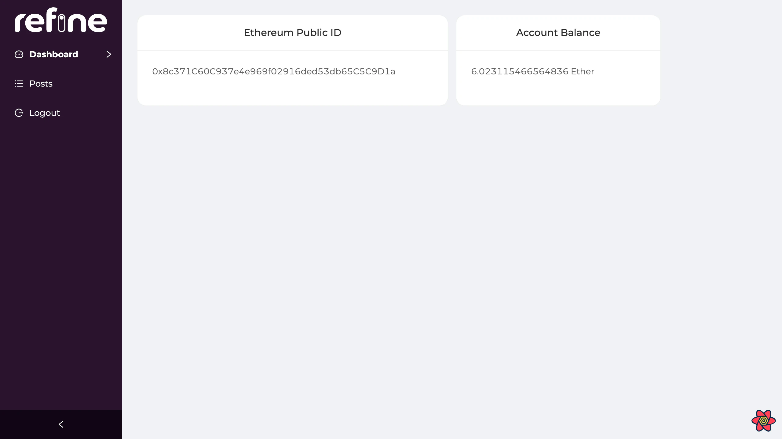This screenshot has width=782, height=439.
Task: Navigate to the Posts section
Action: click(x=41, y=84)
